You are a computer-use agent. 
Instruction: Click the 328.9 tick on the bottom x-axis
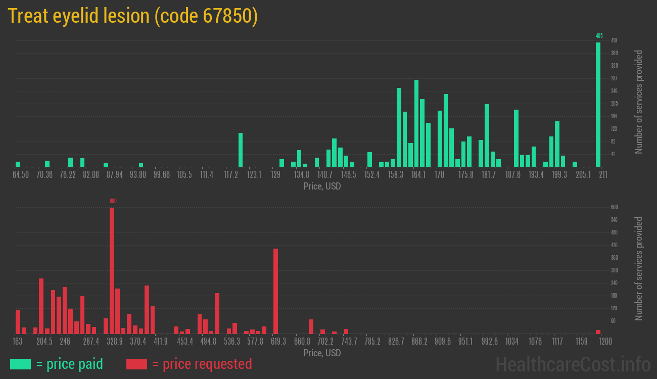(114, 342)
